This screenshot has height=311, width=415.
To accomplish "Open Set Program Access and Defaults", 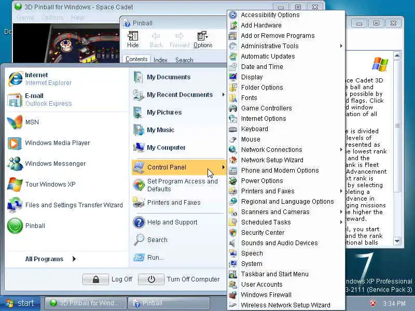I will point(179,185).
